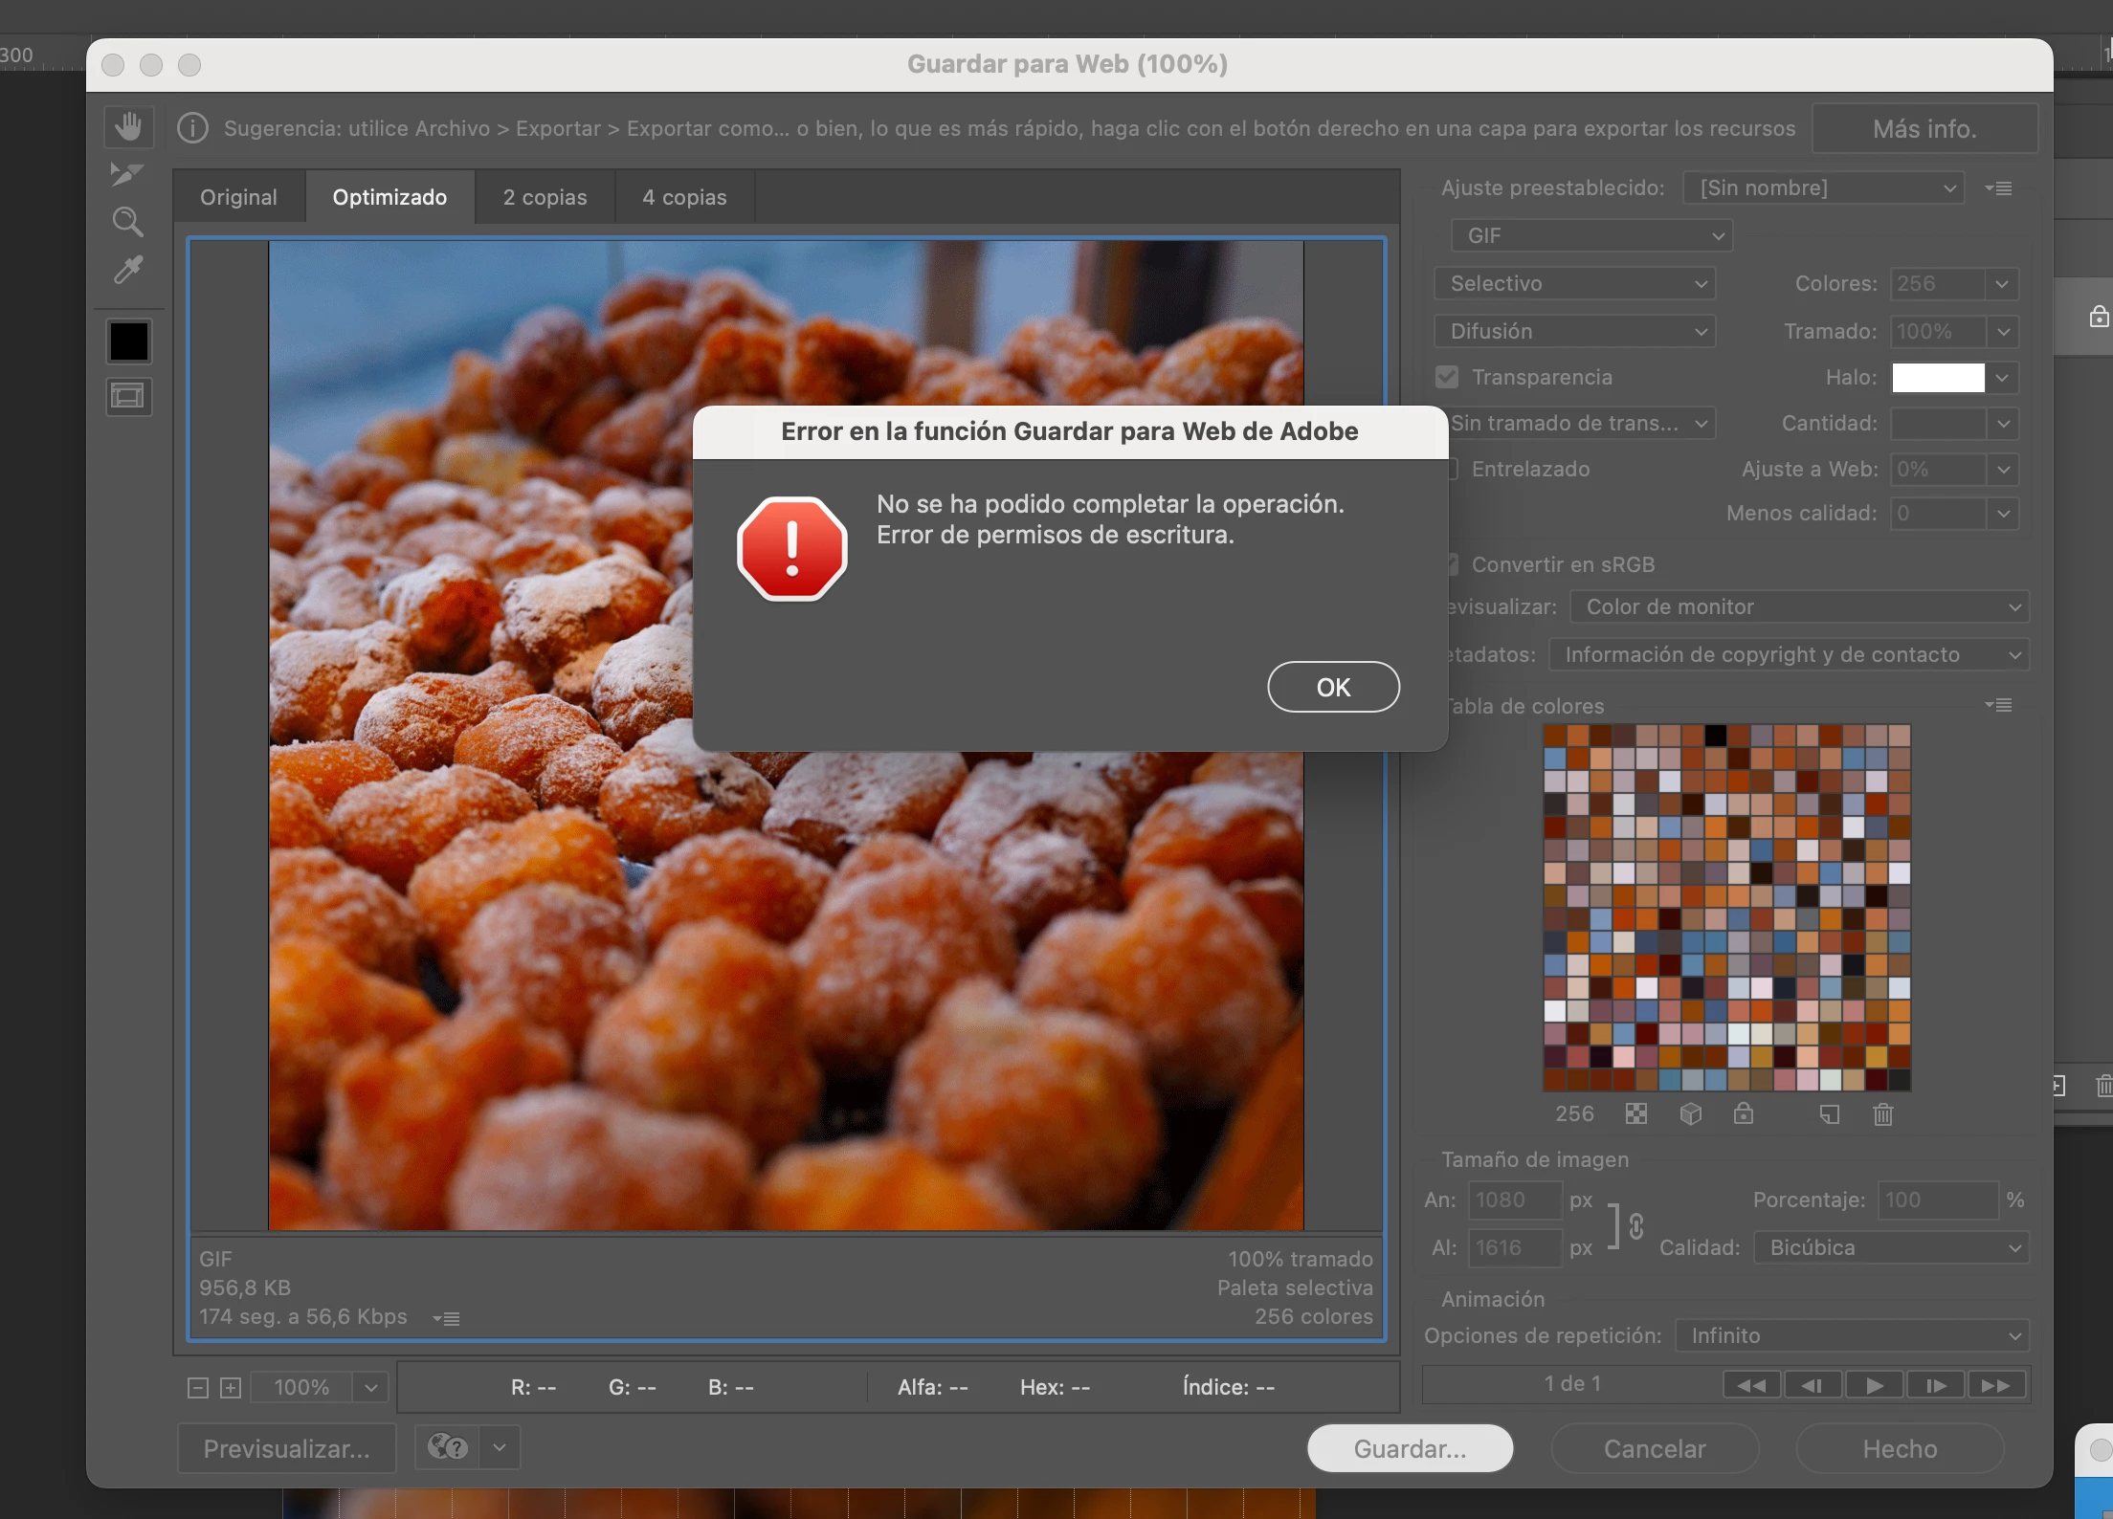Viewport: 2113px width, 1519px height.
Task: Toggle slices visibility icon
Action: [128, 396]
